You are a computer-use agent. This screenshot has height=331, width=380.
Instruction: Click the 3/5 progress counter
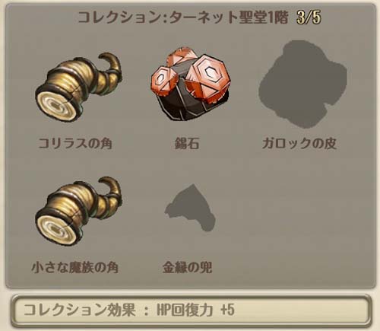point(309,18)
